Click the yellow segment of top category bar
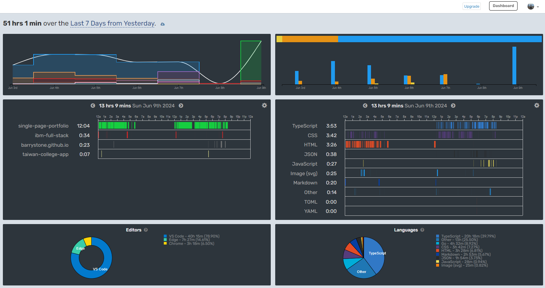 pos(279,39)
